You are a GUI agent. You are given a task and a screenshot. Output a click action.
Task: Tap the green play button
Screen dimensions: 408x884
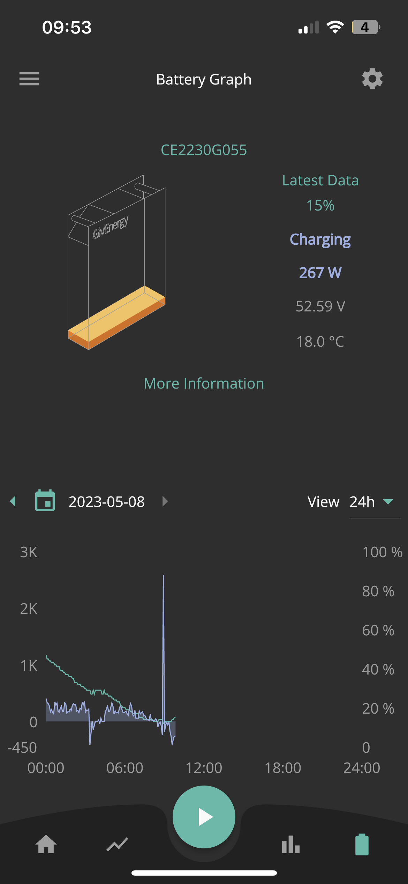(x=204, y=817)
